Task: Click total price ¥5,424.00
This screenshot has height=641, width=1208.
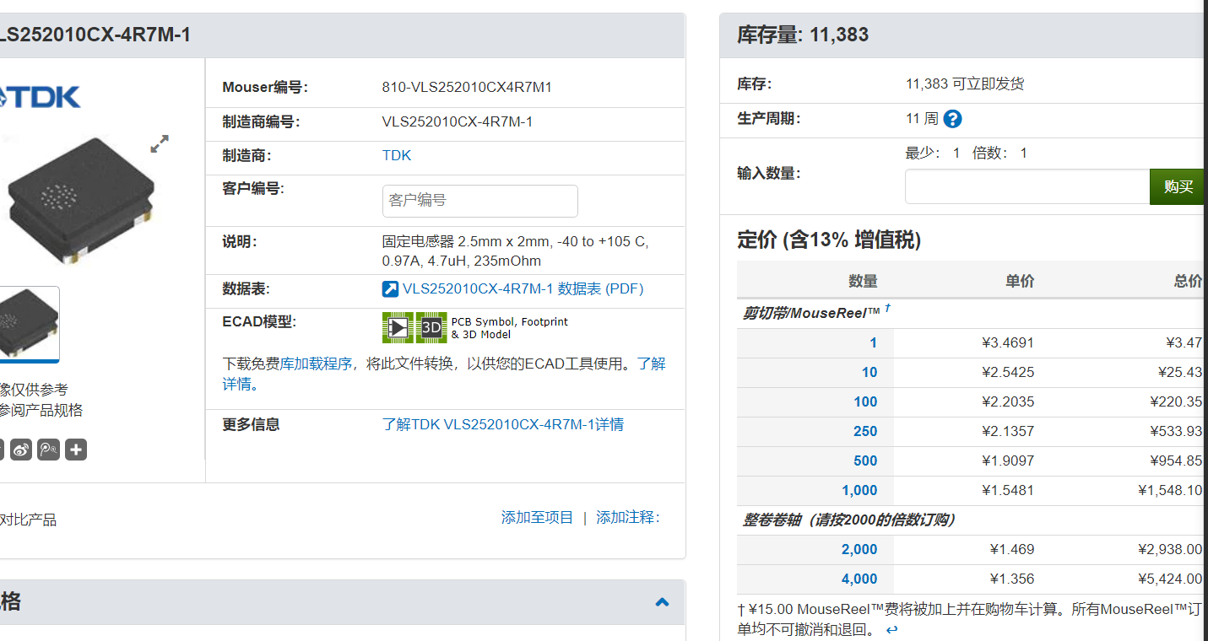Action: pyautogui.click(x=1170, y=579)
